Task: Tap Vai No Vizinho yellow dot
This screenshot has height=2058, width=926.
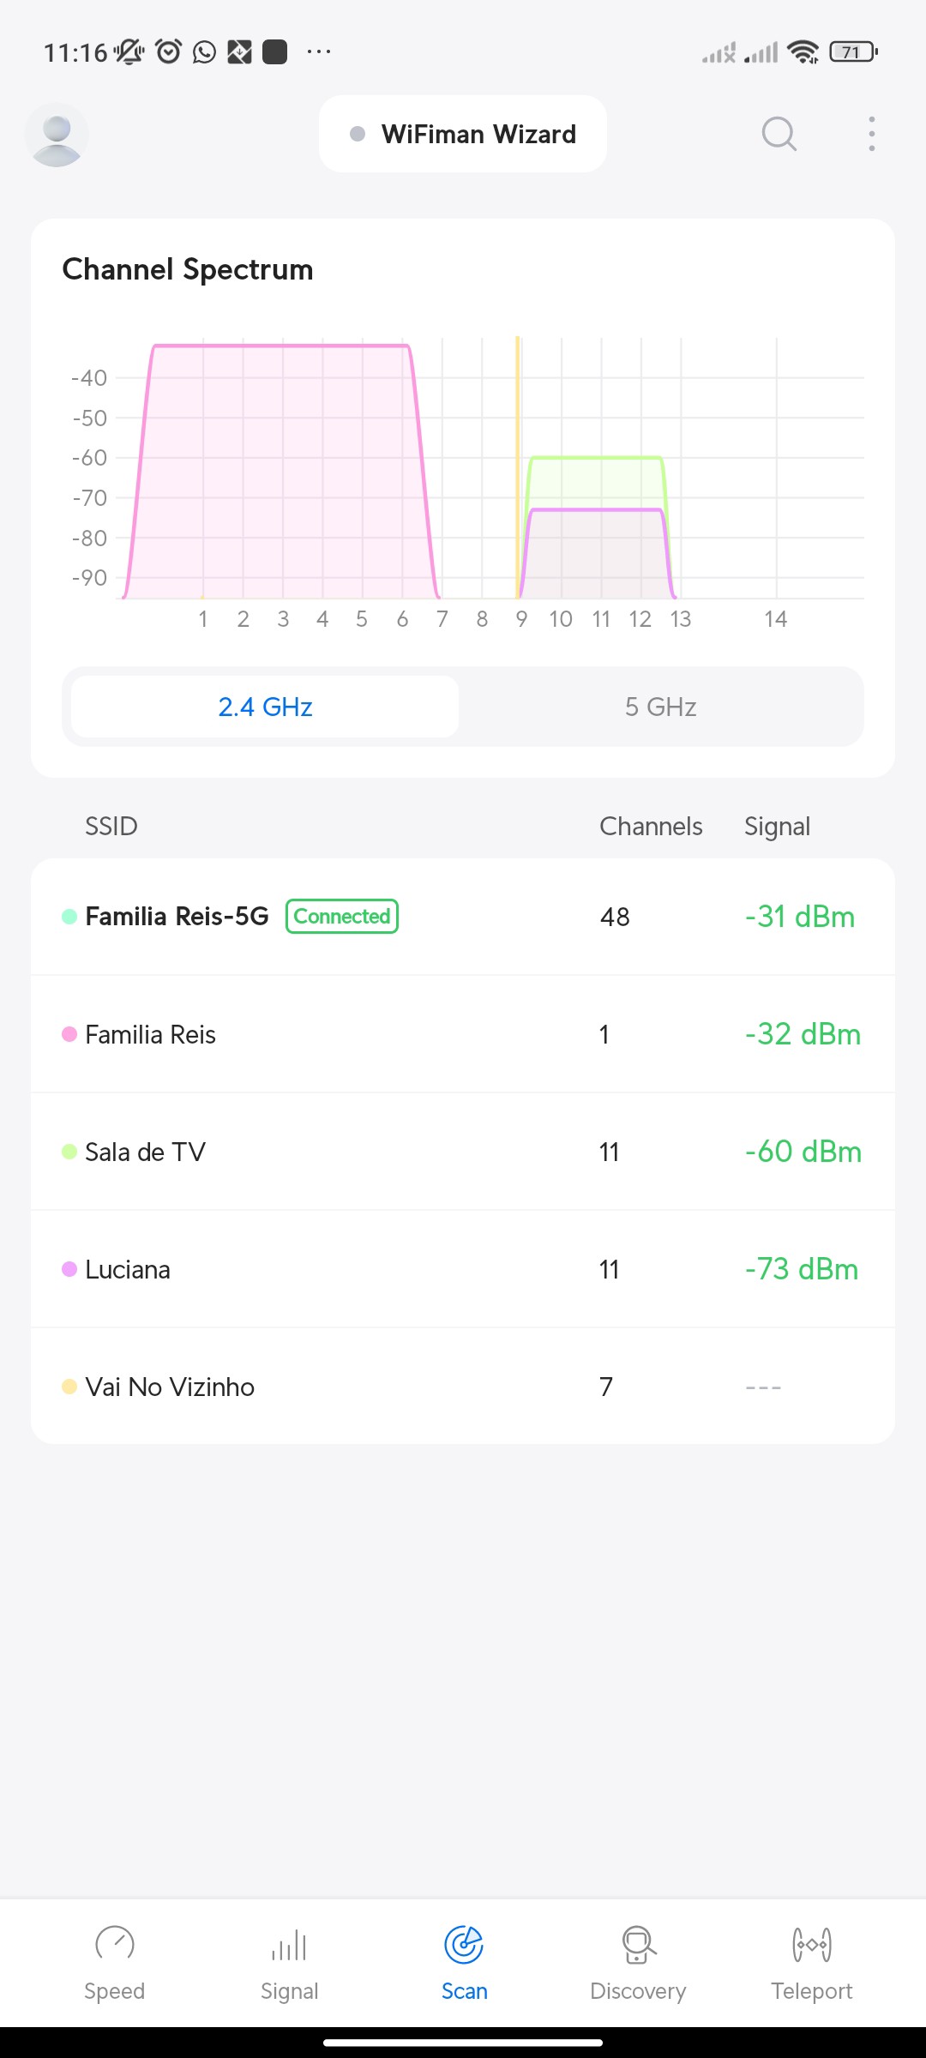Action: [69, 1387]
